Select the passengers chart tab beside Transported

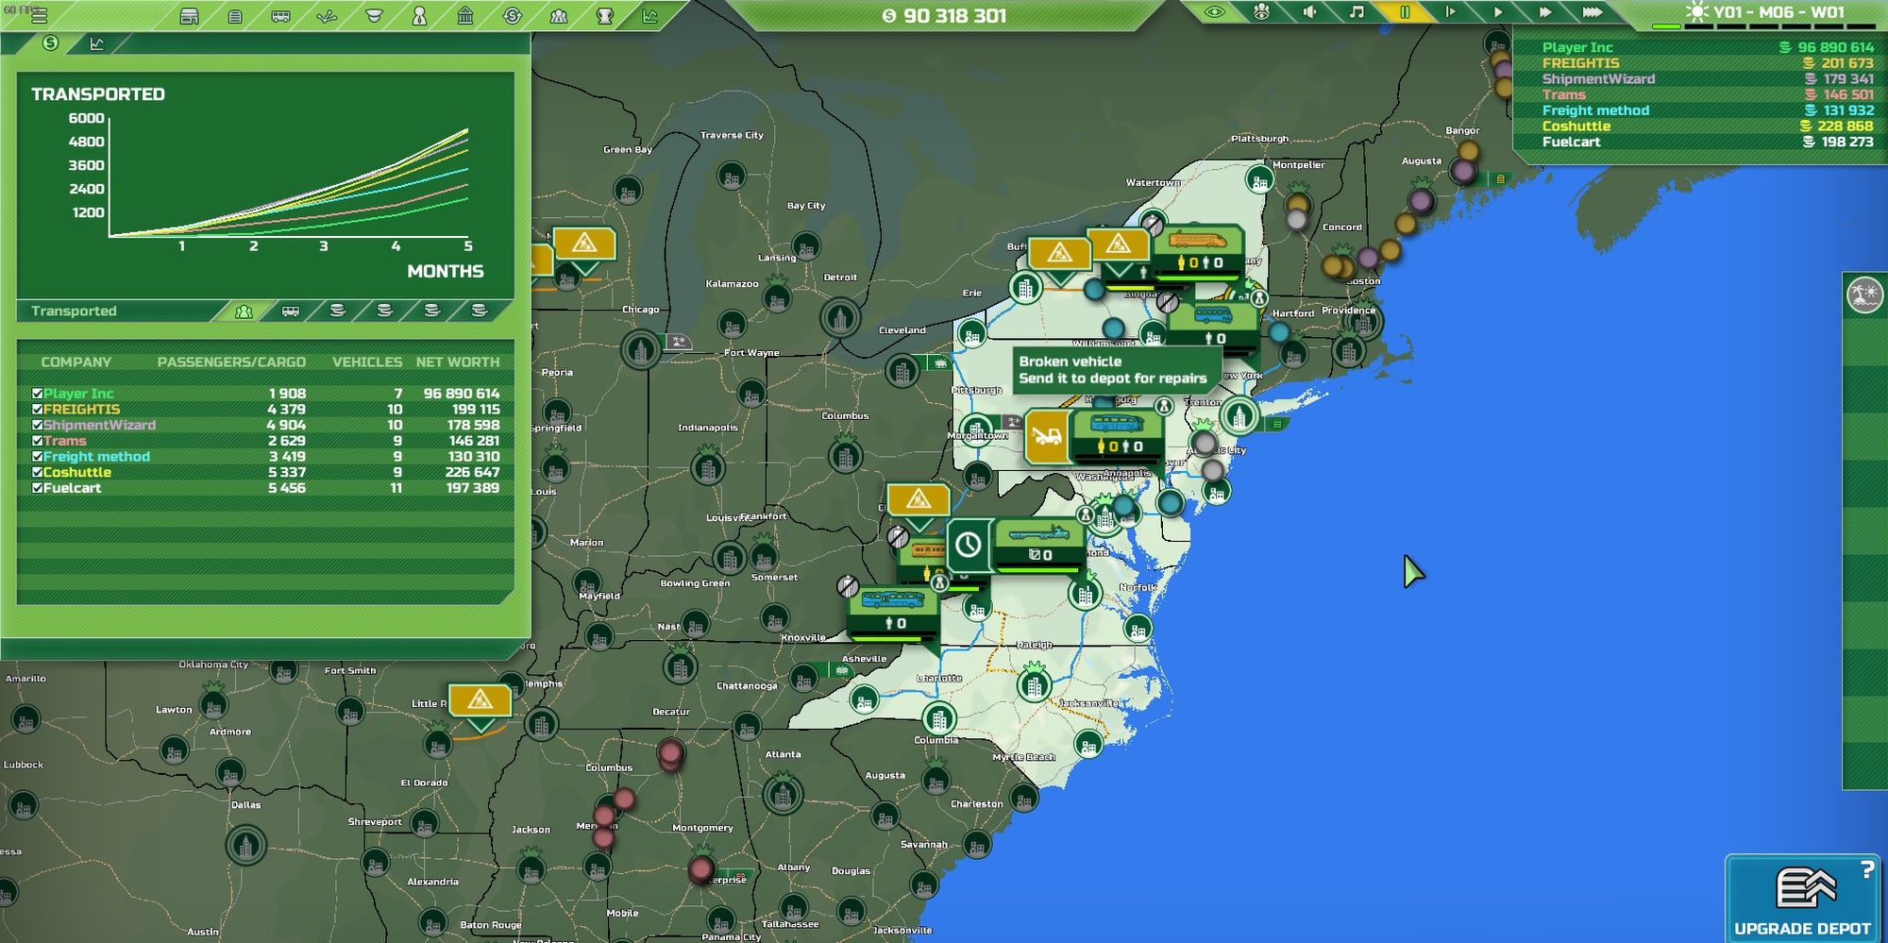pos(244,311)
